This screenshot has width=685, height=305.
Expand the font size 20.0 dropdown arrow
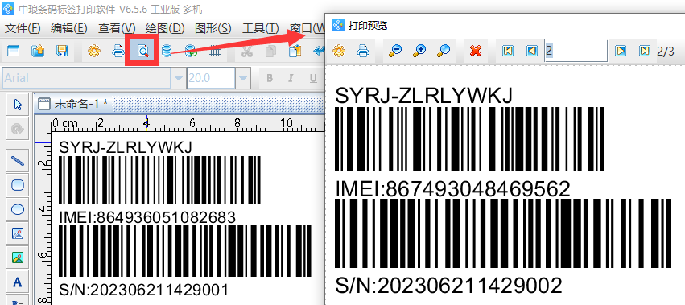tap(243, 79)
